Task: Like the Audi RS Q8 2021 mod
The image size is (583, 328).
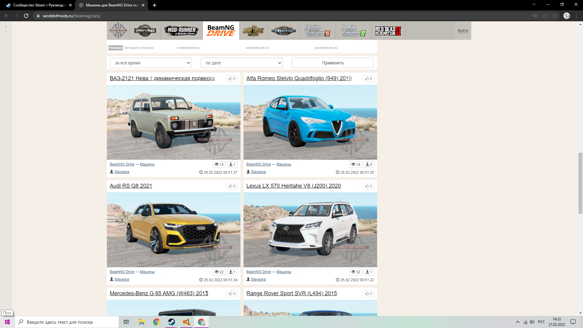Action: [x=232, y=186]
